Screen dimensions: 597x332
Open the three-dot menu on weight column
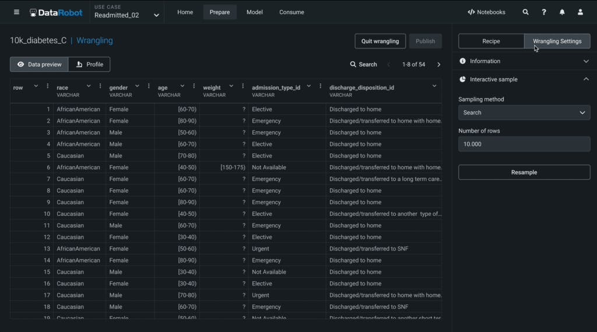(x=243, y=86)
